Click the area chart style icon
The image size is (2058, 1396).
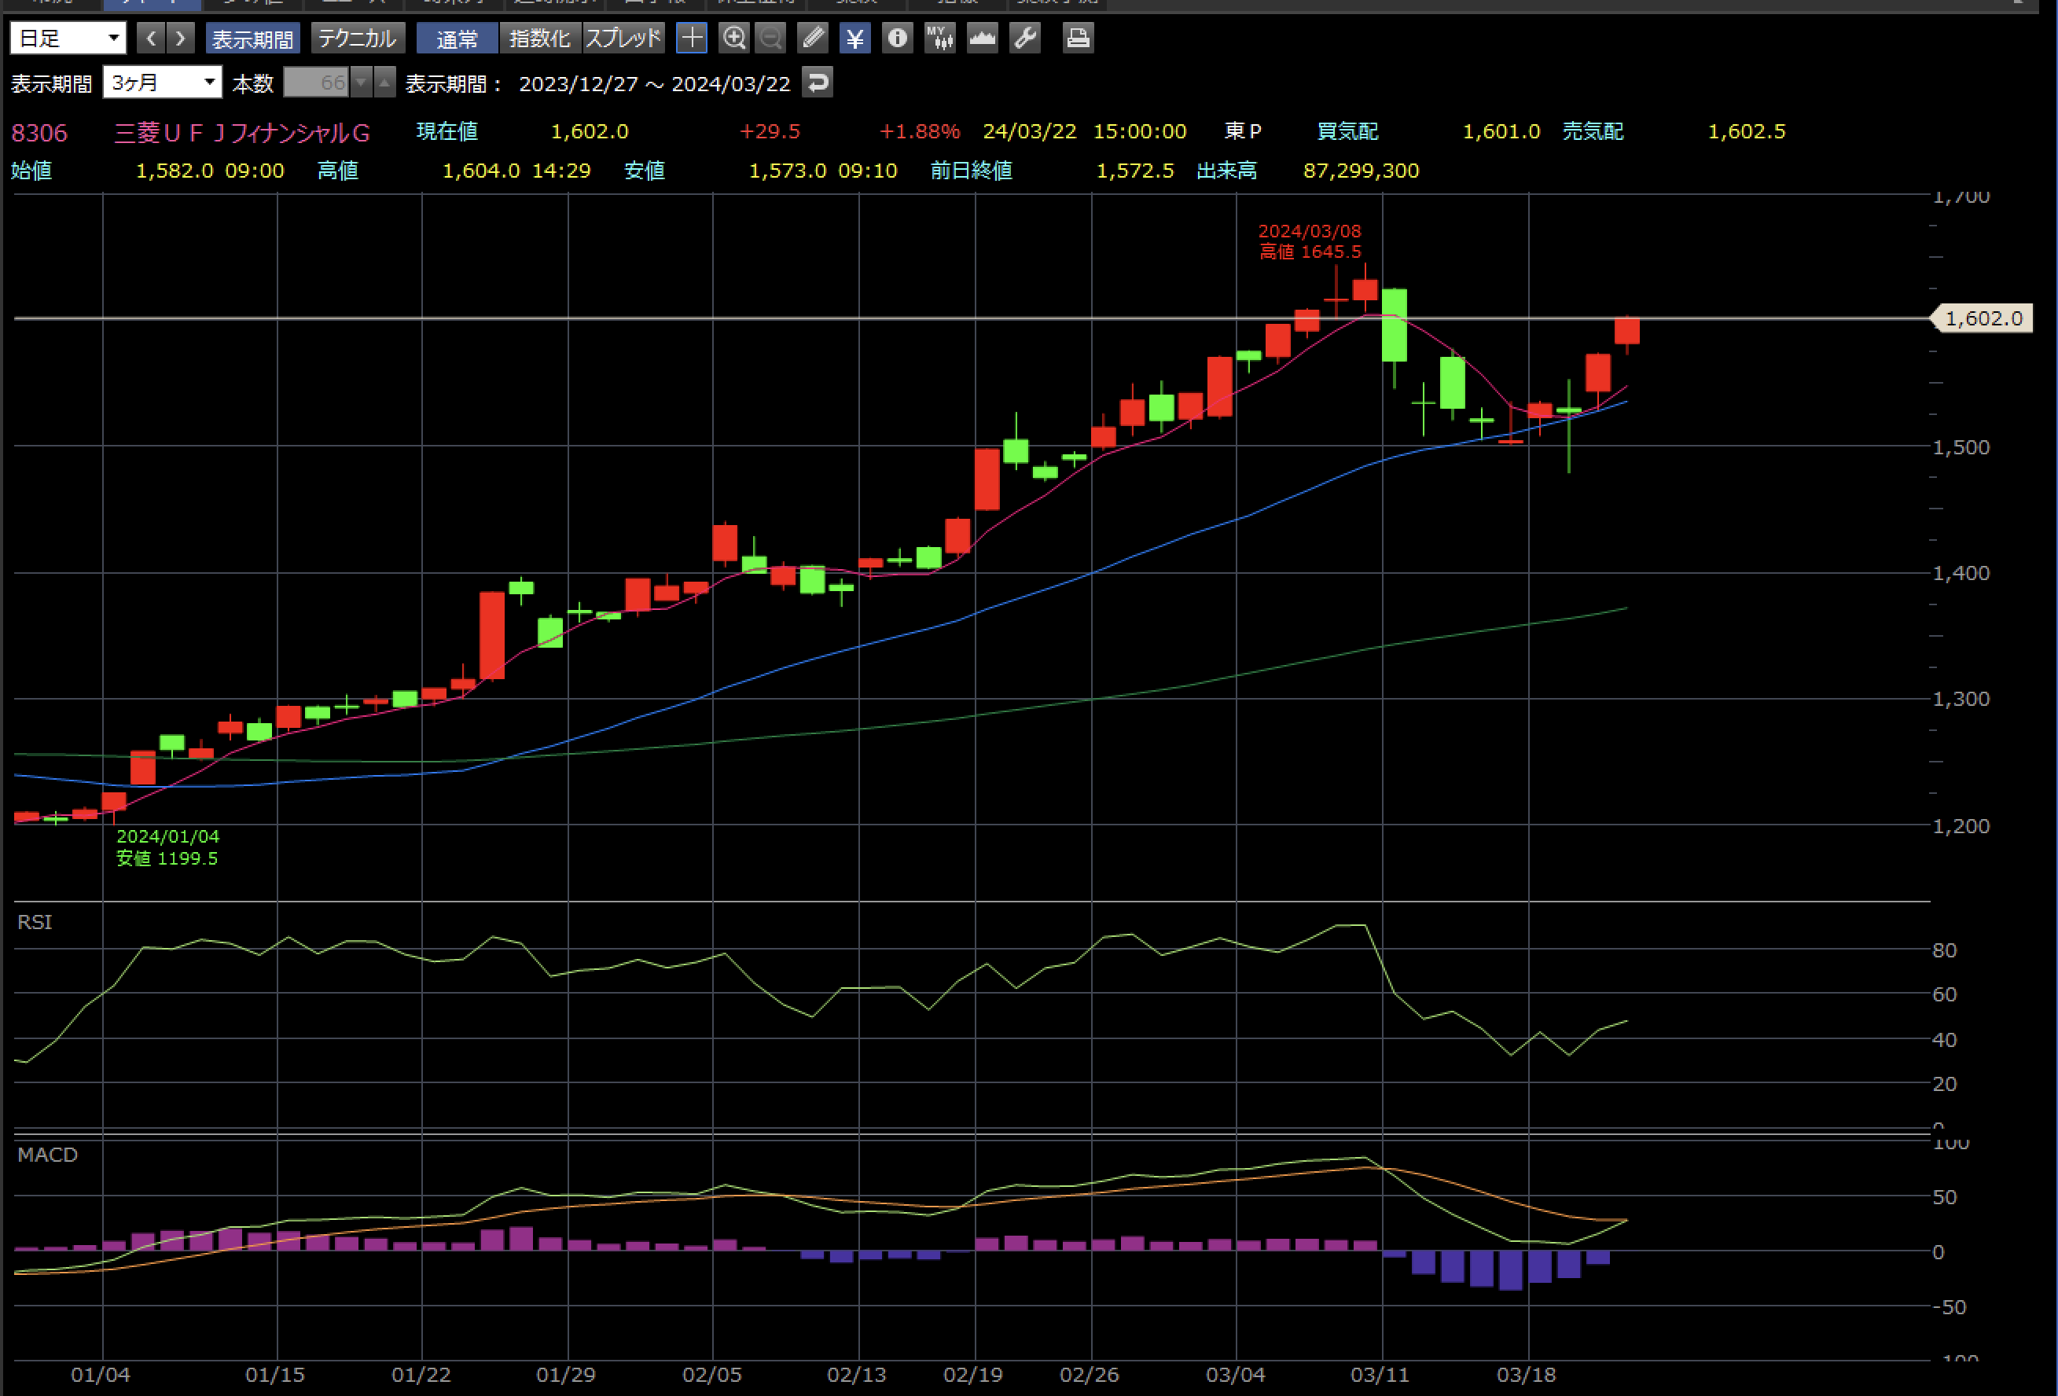(982, 38)
